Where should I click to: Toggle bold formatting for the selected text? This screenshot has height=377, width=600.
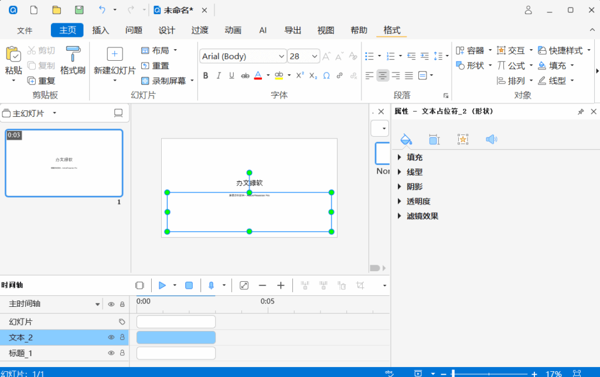pyautogui.click(x=206, y=75)
